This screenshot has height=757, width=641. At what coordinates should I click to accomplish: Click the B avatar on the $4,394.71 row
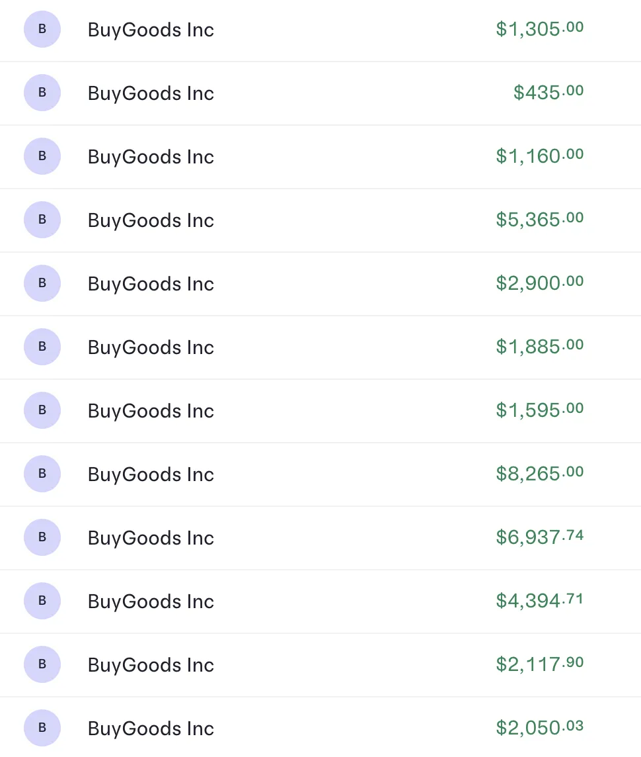(x=42, y=601)
